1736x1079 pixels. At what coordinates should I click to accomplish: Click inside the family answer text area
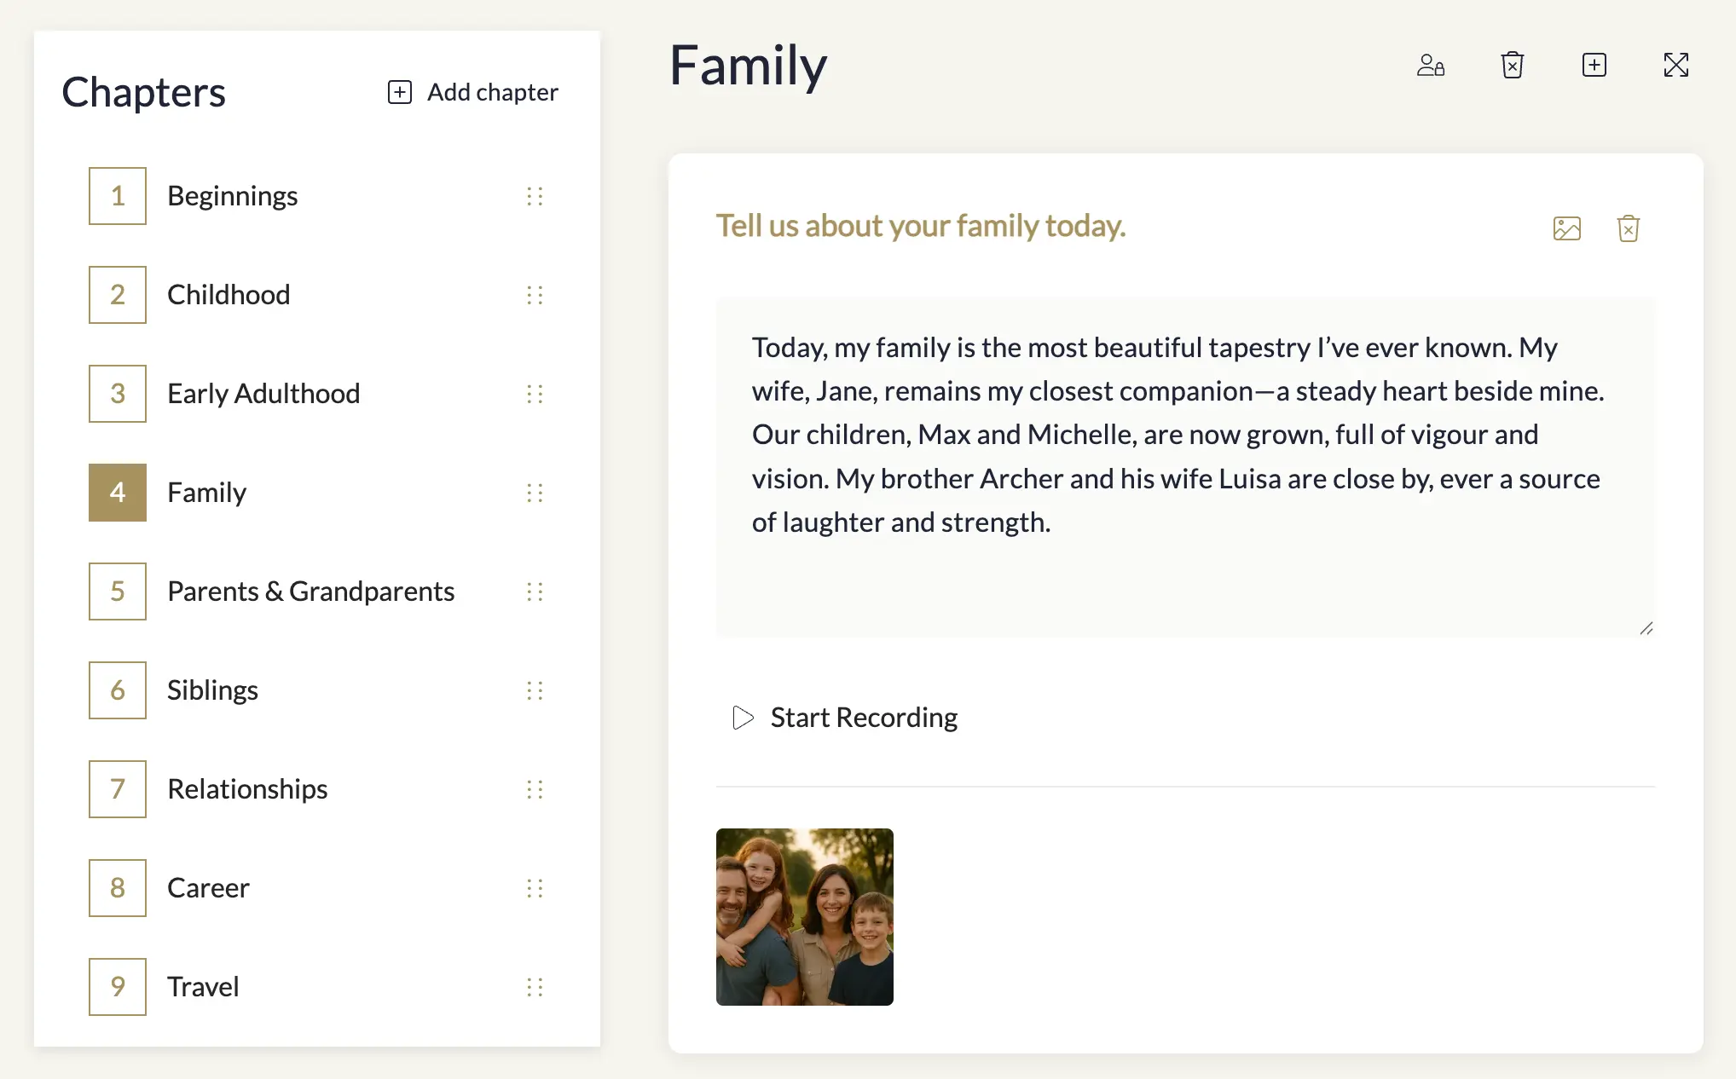click(1185, 467)
